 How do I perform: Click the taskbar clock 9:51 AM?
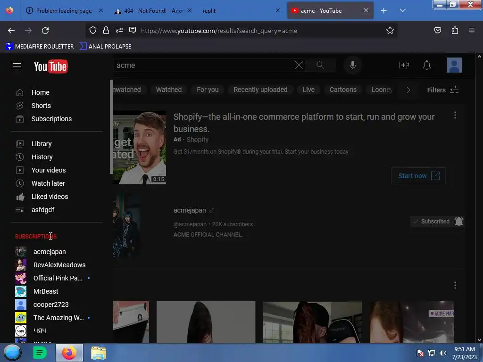pyautogui.click(x=465, y=353)
